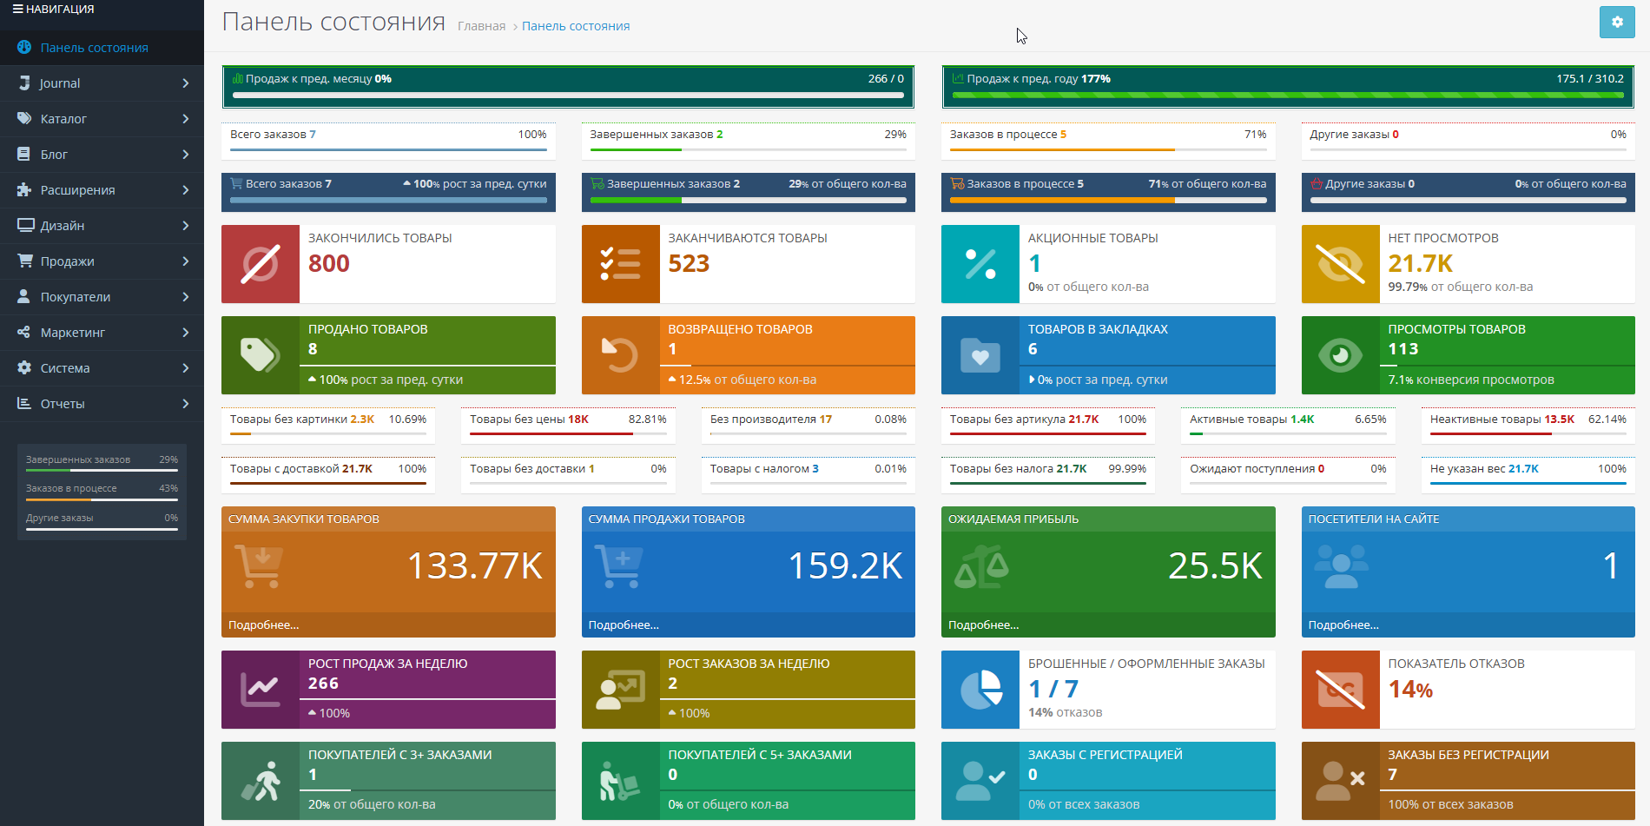Select the Панель состояния globe icon

coord(25,48)
